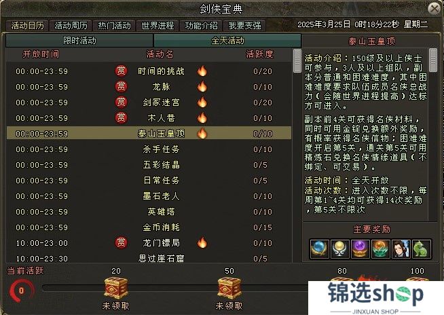Select the blue orb reward icon
Image resolution: width=444 pixels, height=315 pixels.
coord(320,249)
